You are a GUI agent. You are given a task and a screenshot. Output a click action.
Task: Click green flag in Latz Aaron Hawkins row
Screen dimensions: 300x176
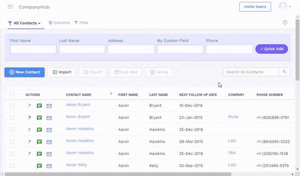pyautogui.click(x=30, y=142)
